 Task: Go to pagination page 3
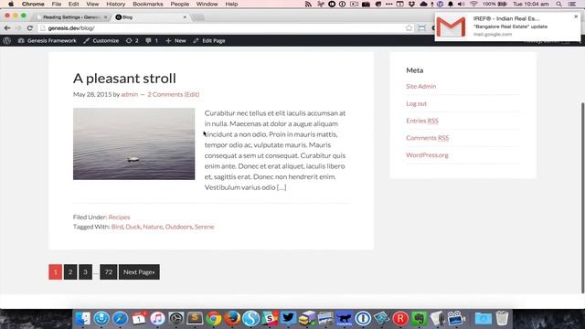[85, 272]
